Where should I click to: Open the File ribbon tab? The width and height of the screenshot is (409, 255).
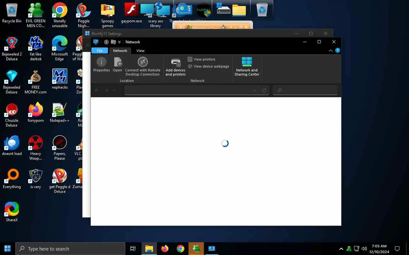[x=100, y=51]
